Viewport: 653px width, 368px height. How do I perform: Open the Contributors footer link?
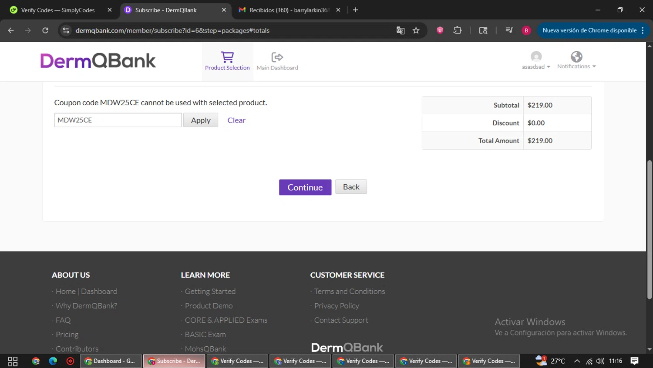77,349
